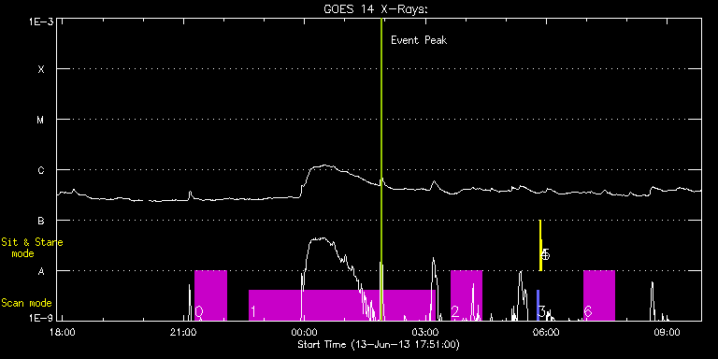Select the magenta observation block labeled 2
The width and height of the screenshot is (718, 359).
coord(467,295)
